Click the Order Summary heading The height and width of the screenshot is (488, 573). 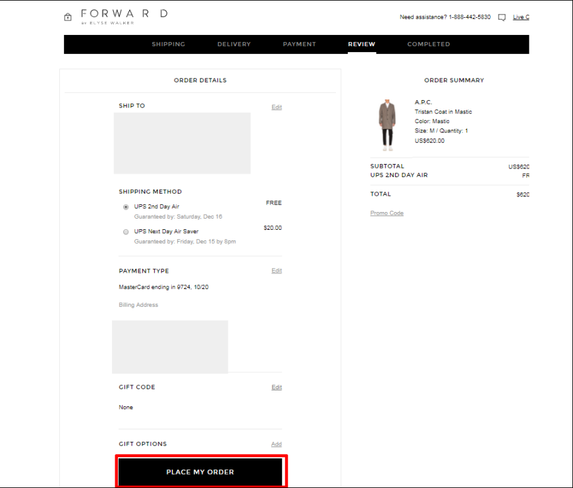coord(454,80)
